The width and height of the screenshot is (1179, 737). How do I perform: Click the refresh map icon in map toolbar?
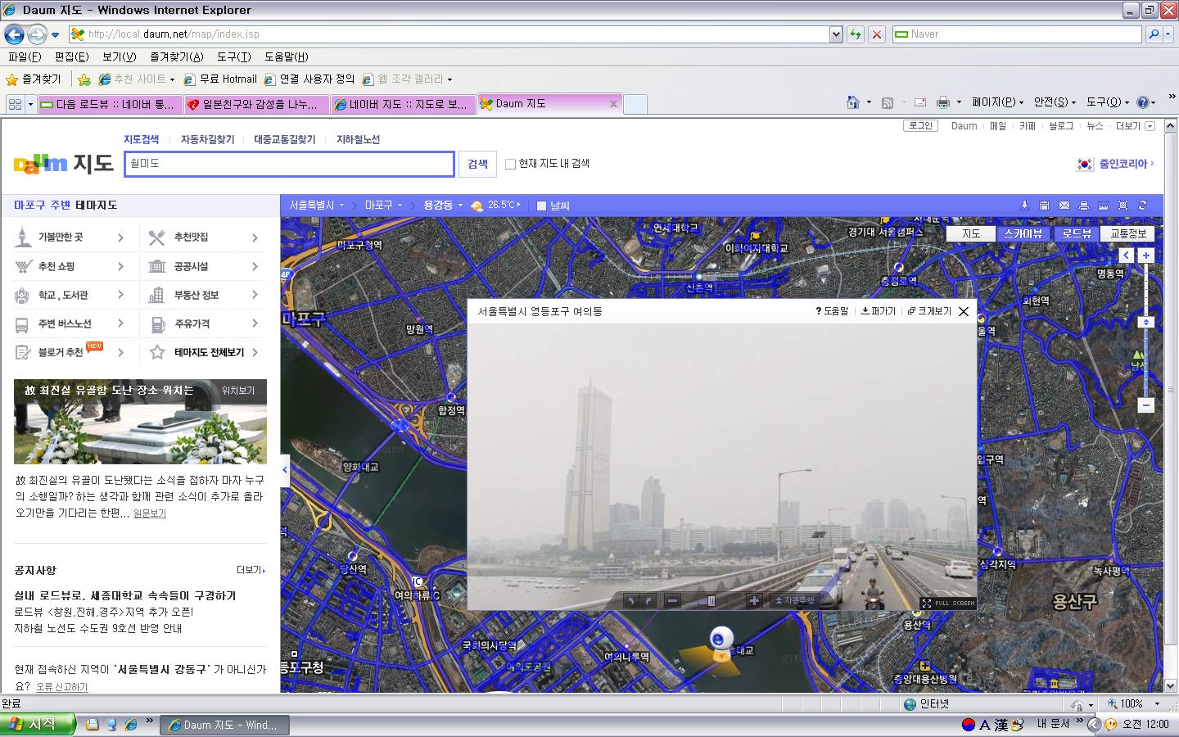pyautogui.click(x=1142, y=206)
